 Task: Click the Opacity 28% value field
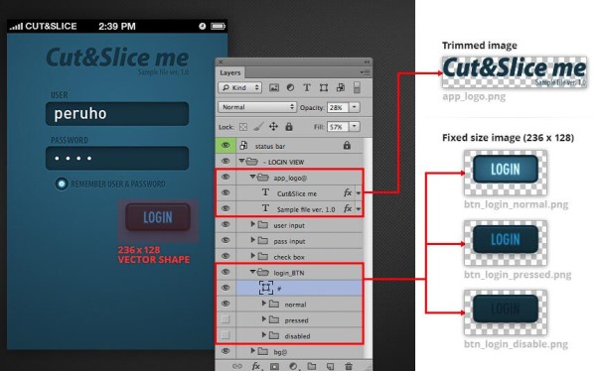click(338, 107)
